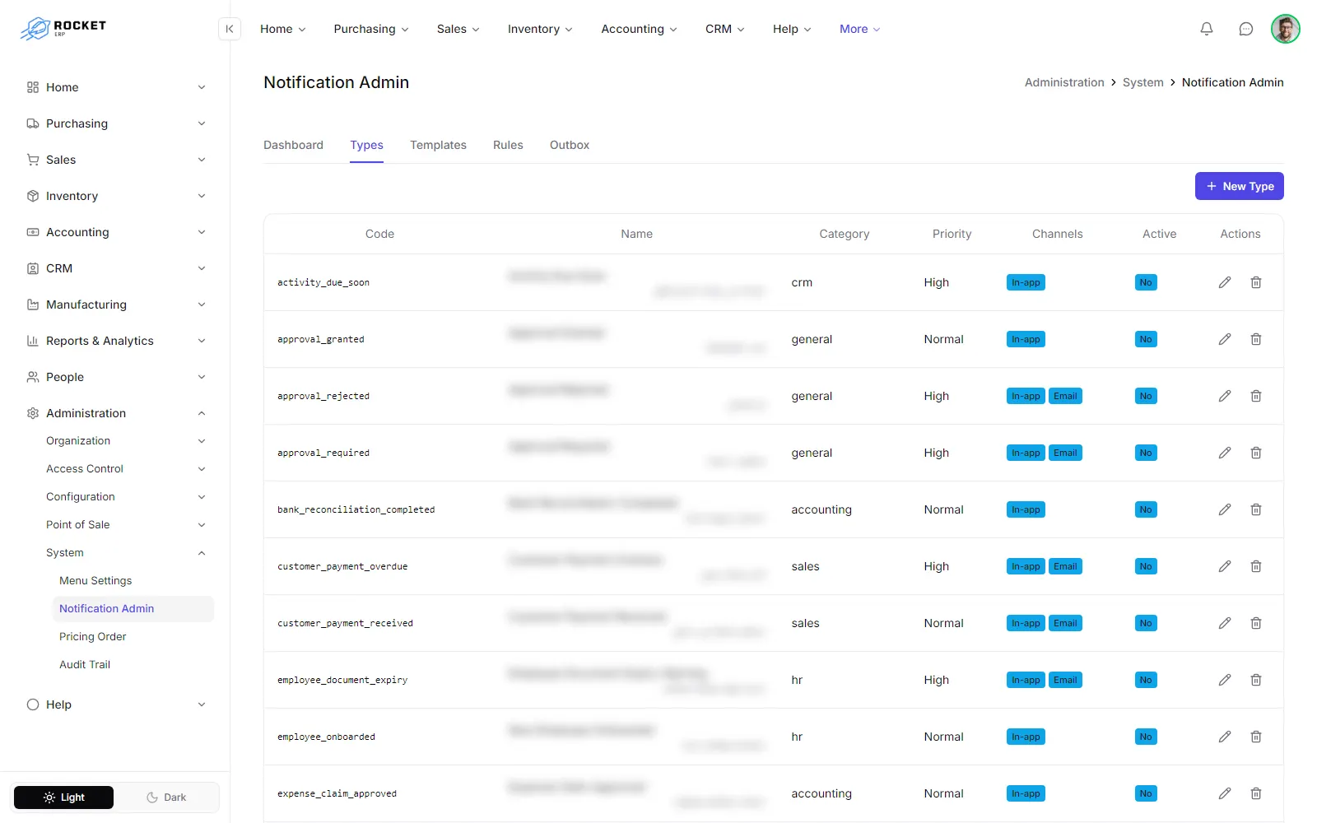Switch to the Templates tab
Screen dimensions: 1317x823
click(x=438, y=145)
